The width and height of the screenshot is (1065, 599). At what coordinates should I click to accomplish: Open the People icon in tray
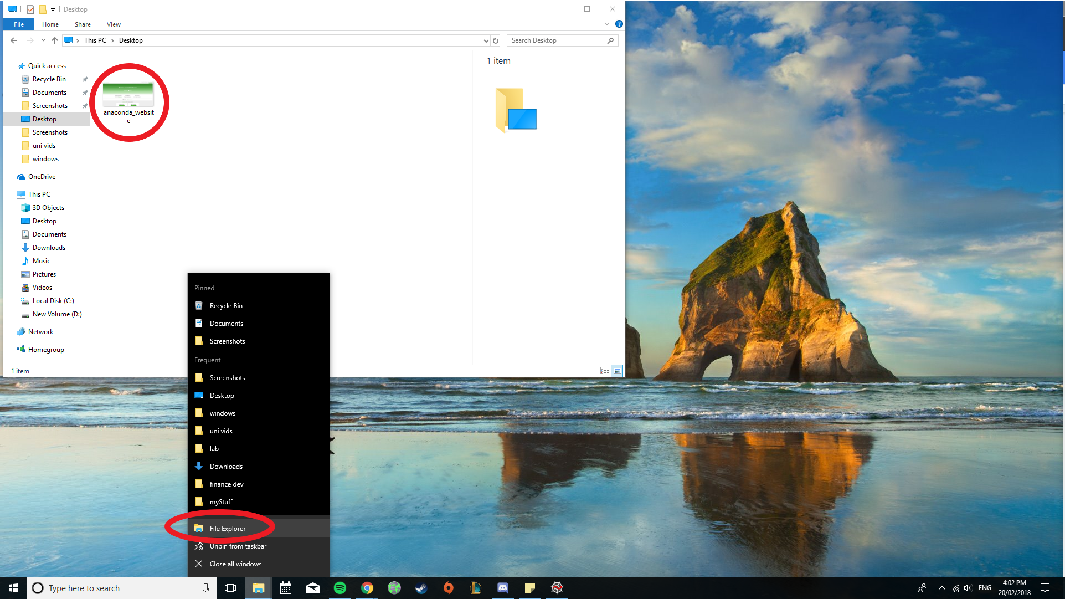[922, 588]
